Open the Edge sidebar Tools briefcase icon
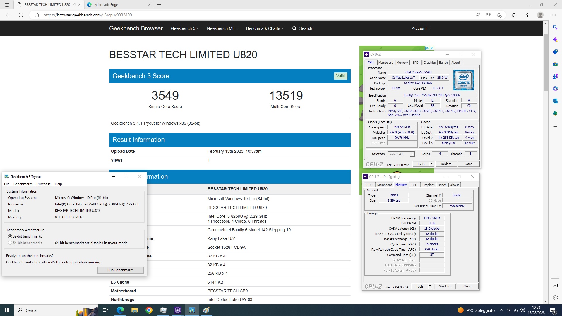The width and height of the screenshot is (562, 316). click(x=555, y=64)
